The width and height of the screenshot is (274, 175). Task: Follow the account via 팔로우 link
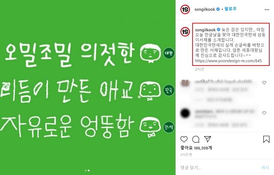click(x=230, y=9)
